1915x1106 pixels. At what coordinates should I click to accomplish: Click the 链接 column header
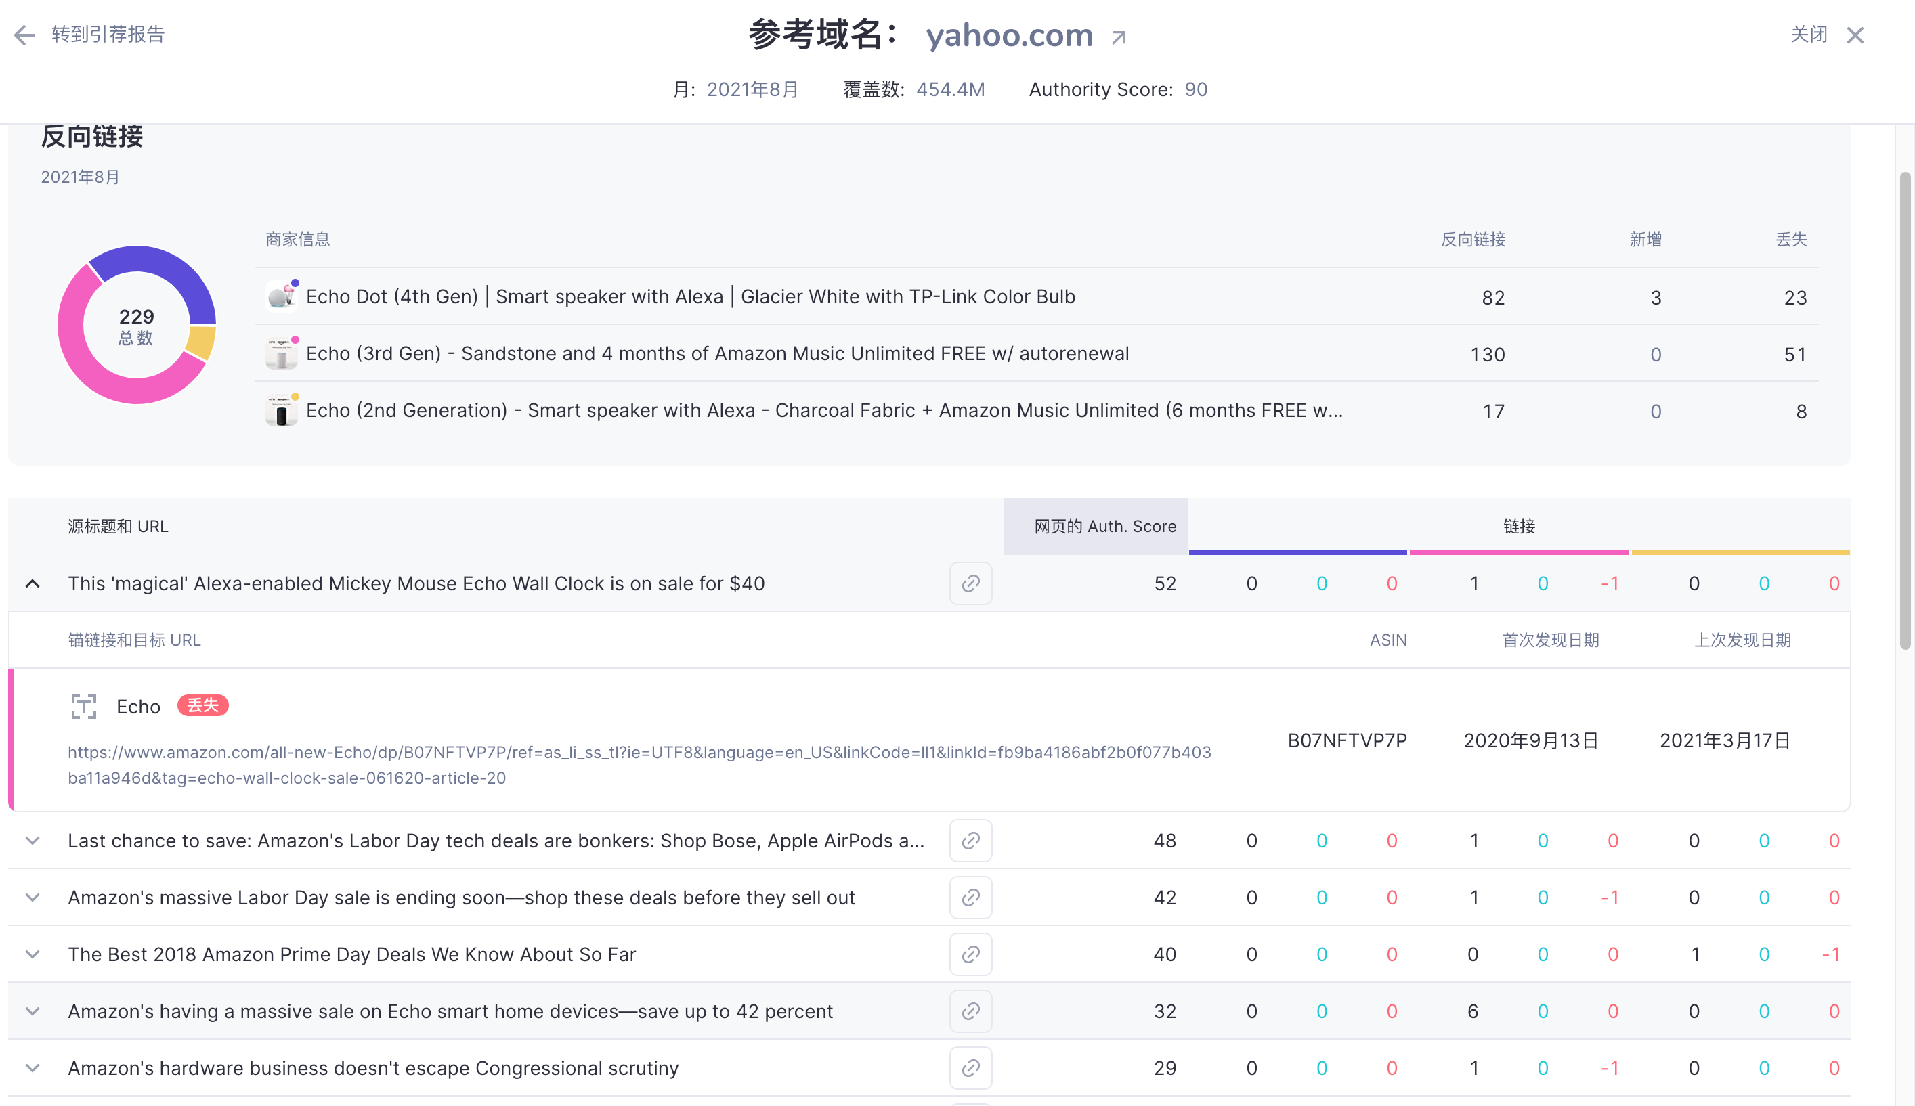coord(1518,527)
